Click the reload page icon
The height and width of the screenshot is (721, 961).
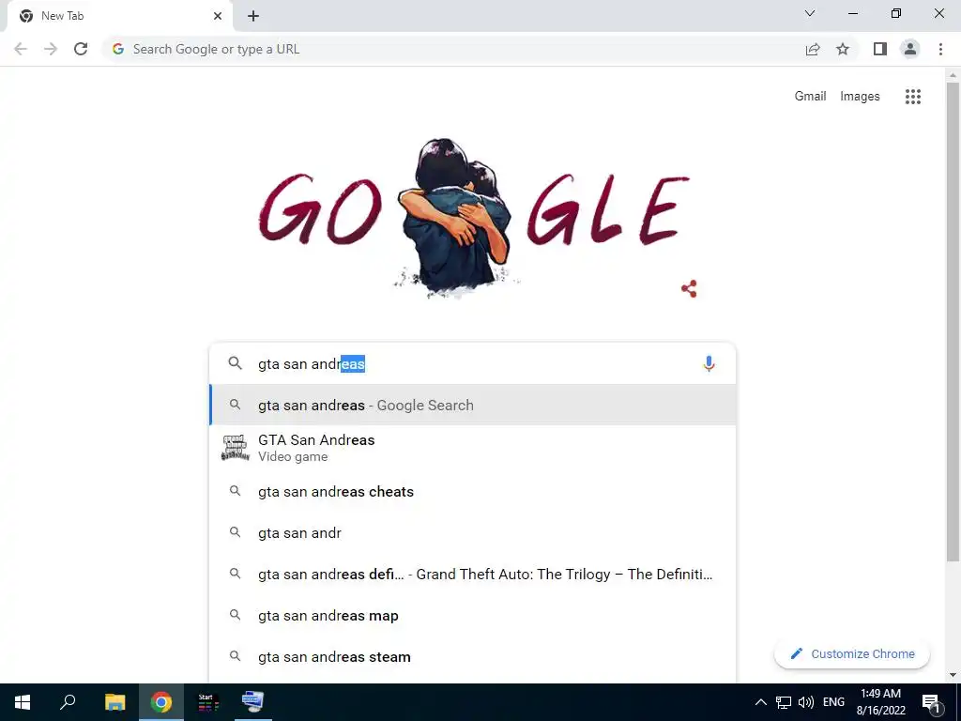click(x=81, y=49)
